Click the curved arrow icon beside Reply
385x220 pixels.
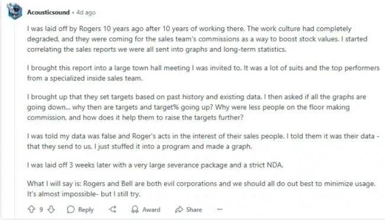(113, 209)
